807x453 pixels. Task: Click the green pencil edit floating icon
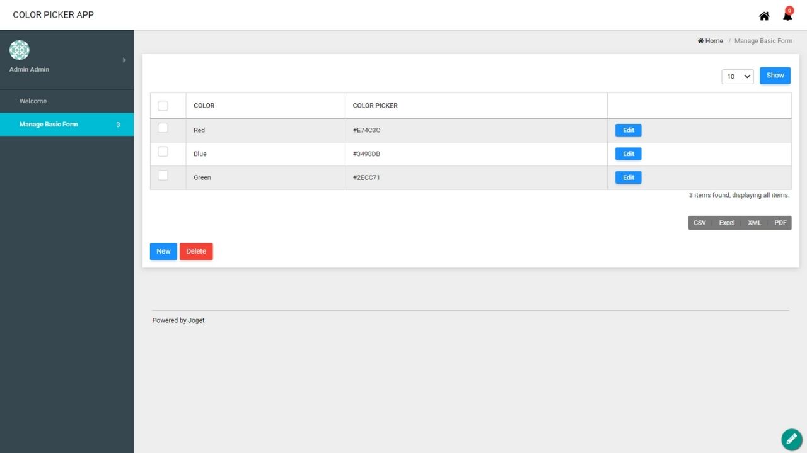pyautogui.click(x=792, y=439)
